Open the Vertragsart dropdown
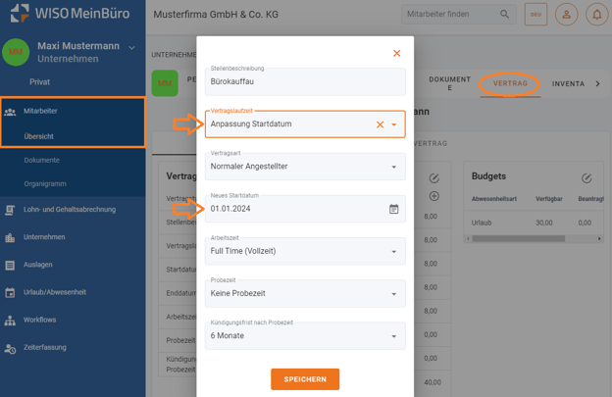The height and width of the screenshot is (397, 612). coord(394,167)
